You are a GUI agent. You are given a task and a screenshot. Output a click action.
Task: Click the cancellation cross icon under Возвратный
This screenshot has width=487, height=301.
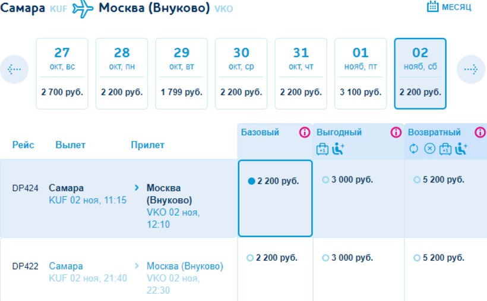429,149
